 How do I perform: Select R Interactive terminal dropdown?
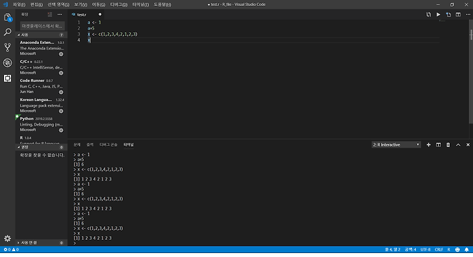click(396, 145)
